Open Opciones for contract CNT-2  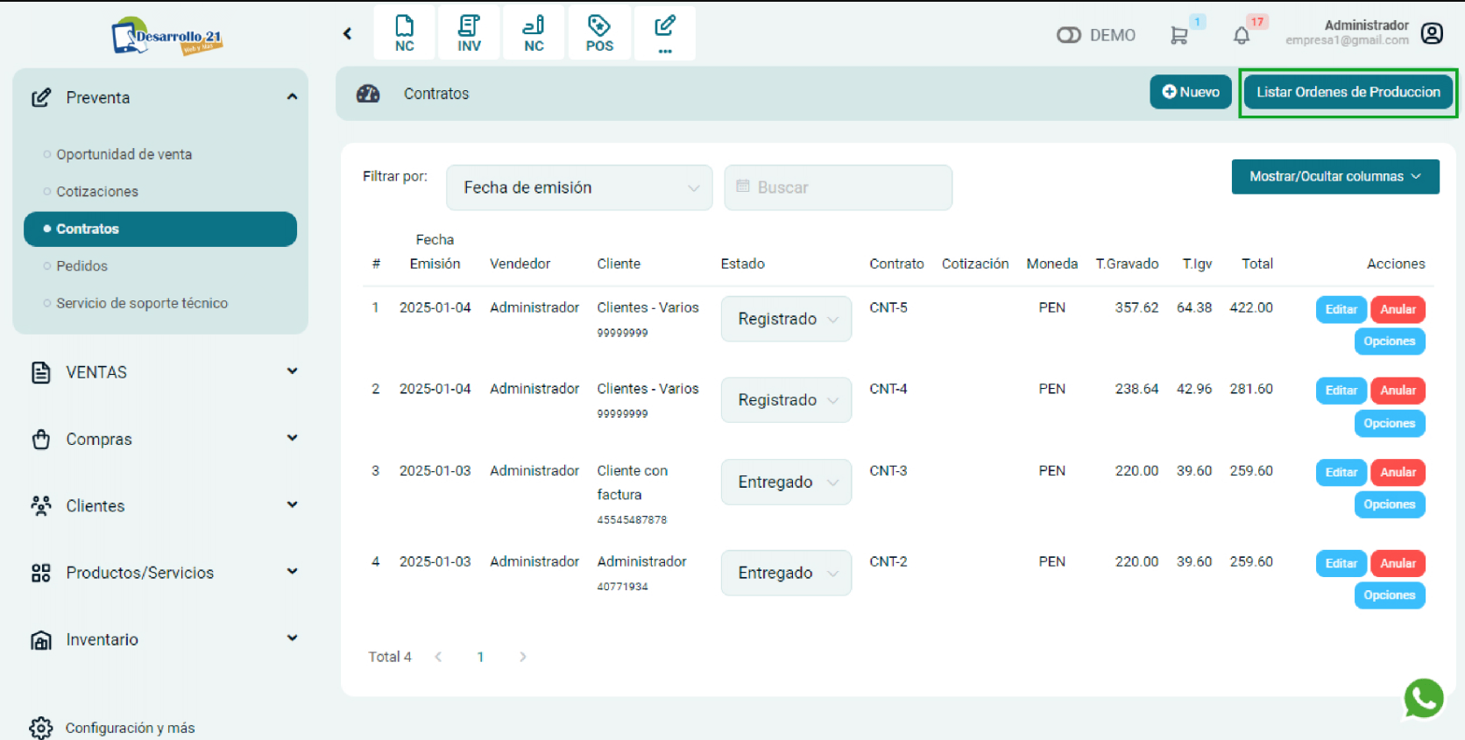tap(1389, 596)
